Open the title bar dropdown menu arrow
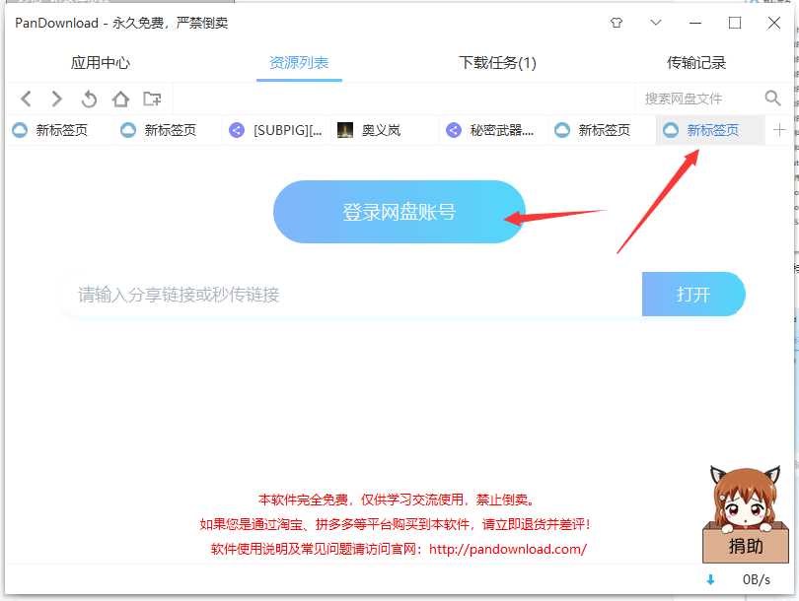Screen dimensions: 799x601 click(x=656, y=23)
